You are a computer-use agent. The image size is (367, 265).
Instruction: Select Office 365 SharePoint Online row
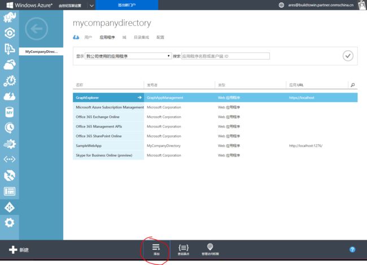pos(215,136)
